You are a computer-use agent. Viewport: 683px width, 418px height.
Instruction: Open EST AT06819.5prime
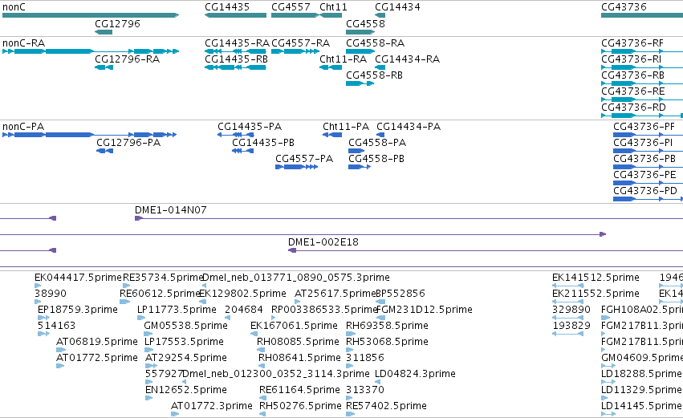tap(96, 343)
